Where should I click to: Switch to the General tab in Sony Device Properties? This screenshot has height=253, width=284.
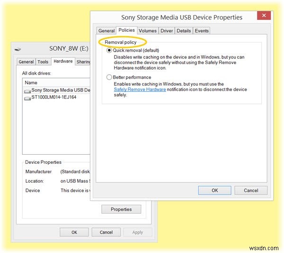pos(106,31)
